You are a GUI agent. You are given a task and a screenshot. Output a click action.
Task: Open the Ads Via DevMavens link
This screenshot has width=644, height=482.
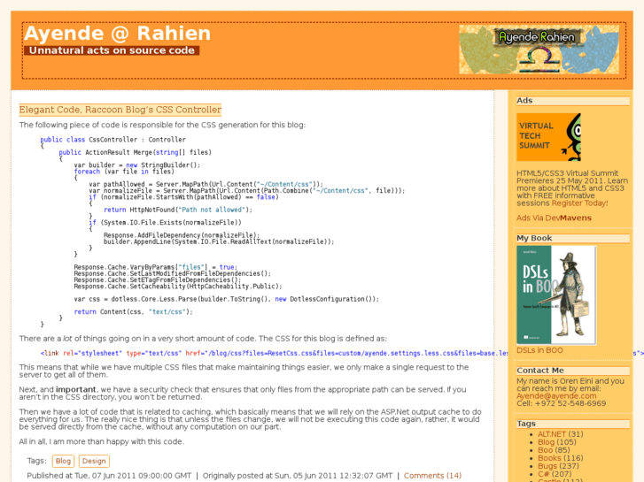click(x=554, y=218)
